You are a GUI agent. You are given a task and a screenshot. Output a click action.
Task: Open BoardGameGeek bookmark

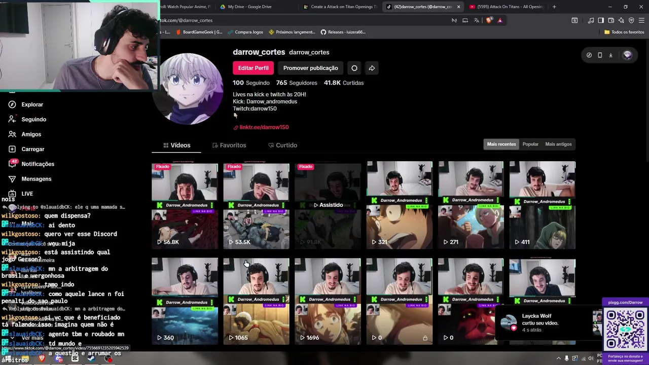[199, 32]
